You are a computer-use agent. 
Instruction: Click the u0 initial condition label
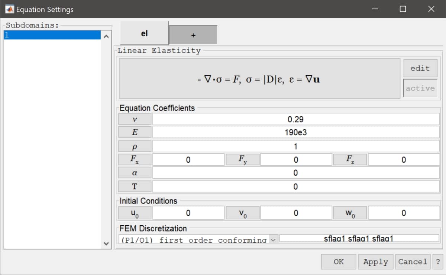pos(135,213)
